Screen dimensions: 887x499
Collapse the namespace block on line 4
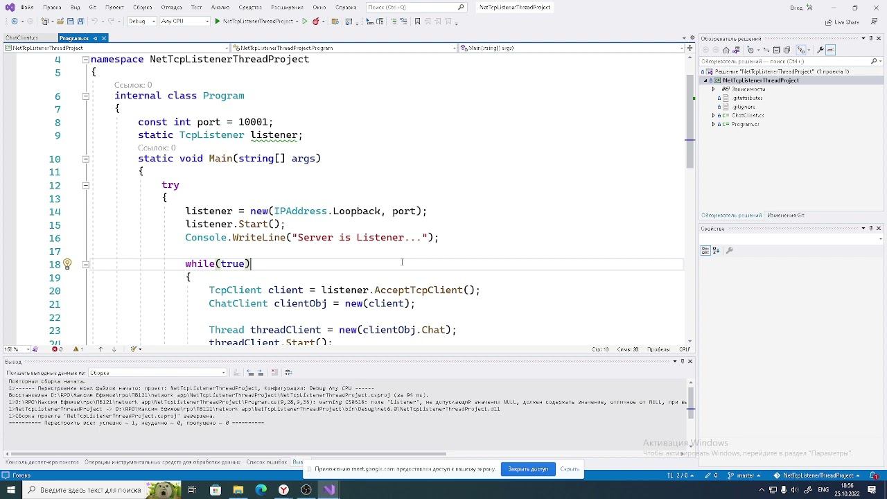tap(85, 60)
